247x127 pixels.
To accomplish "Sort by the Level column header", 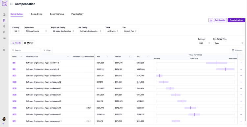I will (x=17, y=57).
